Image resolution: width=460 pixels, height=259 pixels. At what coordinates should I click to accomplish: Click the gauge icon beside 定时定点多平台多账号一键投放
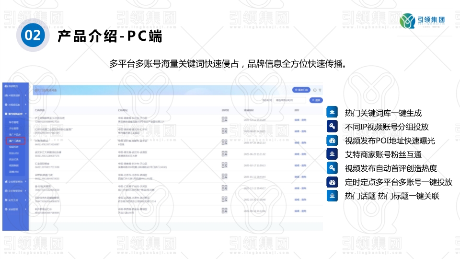[333, 182]
